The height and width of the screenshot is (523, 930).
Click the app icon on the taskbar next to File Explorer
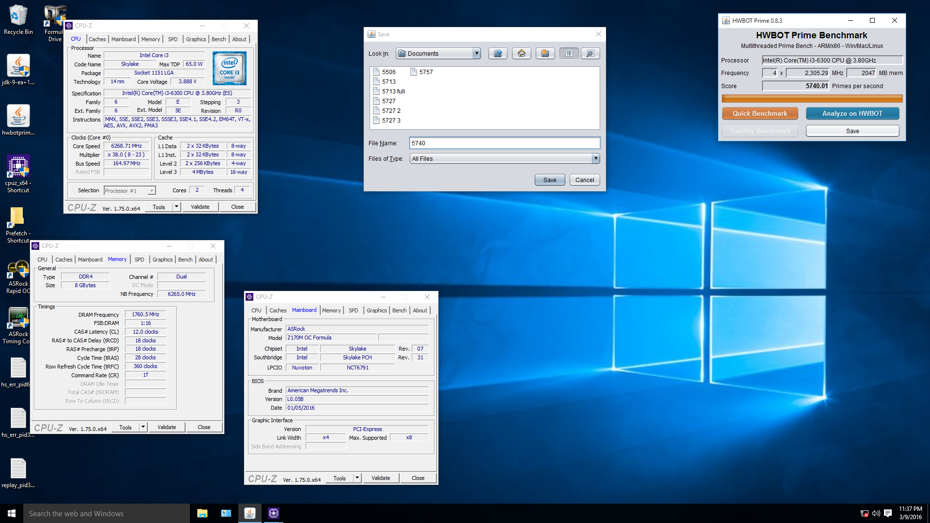226,513
